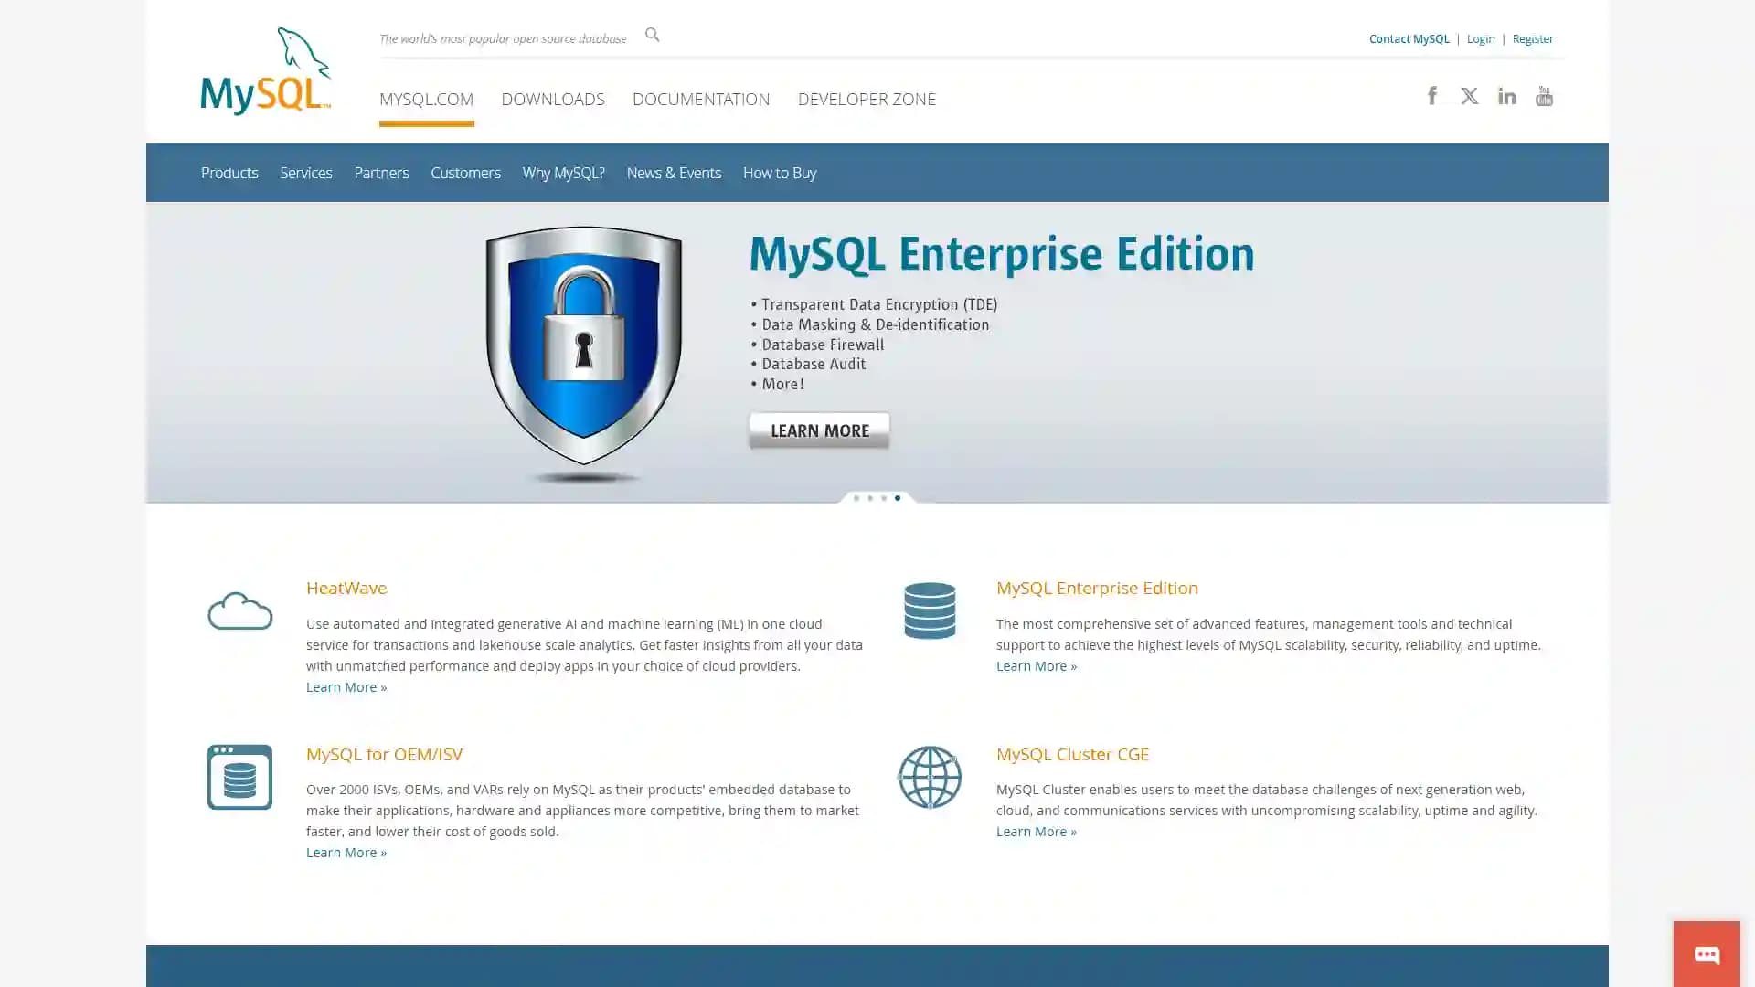Open the MySQL Enterprise Edition heading link
Screen dimensions: 1755x987
click(1097, 588)
